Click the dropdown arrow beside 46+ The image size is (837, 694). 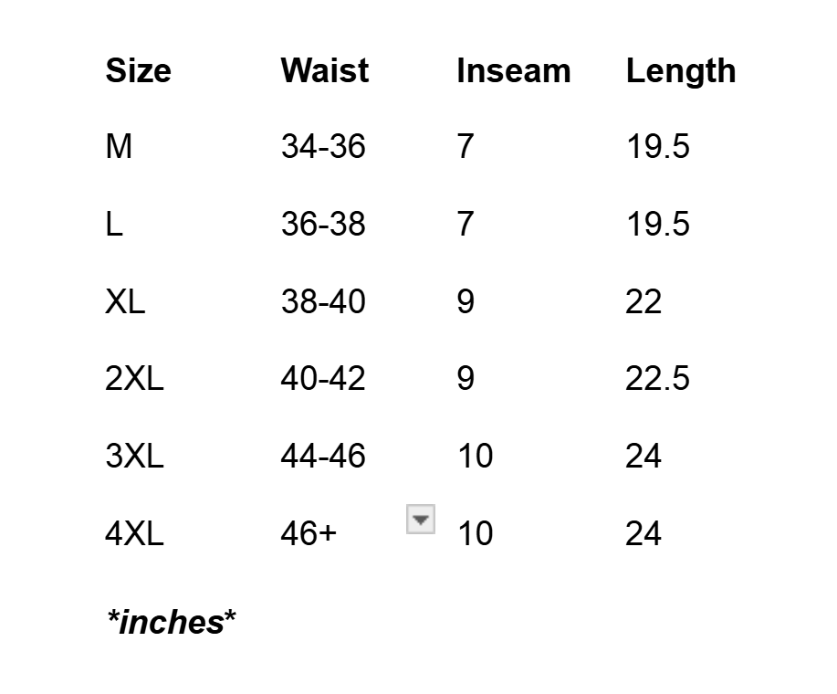point(420,520)
